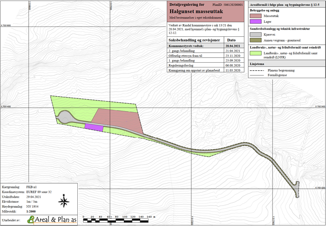Click the road turnaround loop on map

point(64,116)
